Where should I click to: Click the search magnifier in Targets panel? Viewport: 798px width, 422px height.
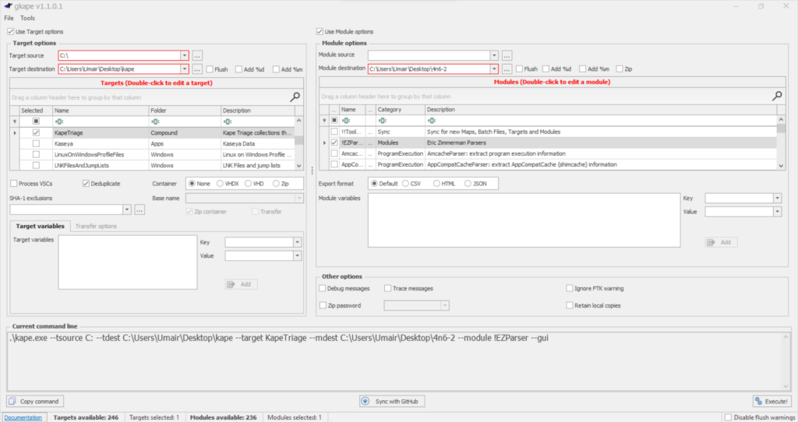(x=295, y=97)
